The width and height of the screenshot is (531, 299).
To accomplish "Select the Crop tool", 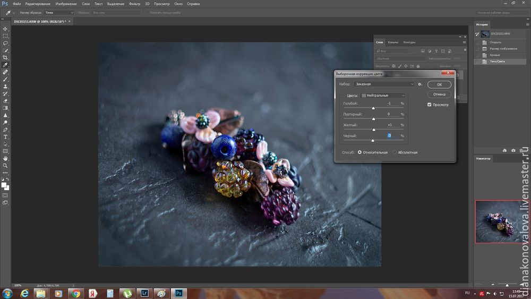I will [5, 57].
